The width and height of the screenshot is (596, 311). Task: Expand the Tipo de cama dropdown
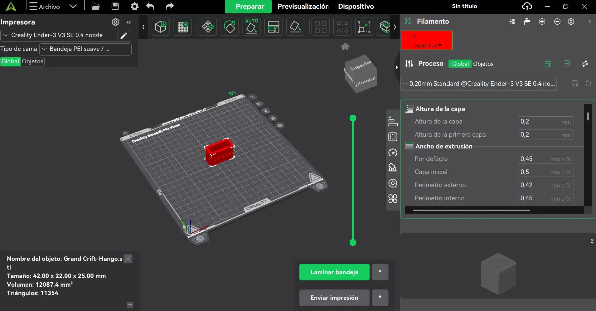point(85,49)
